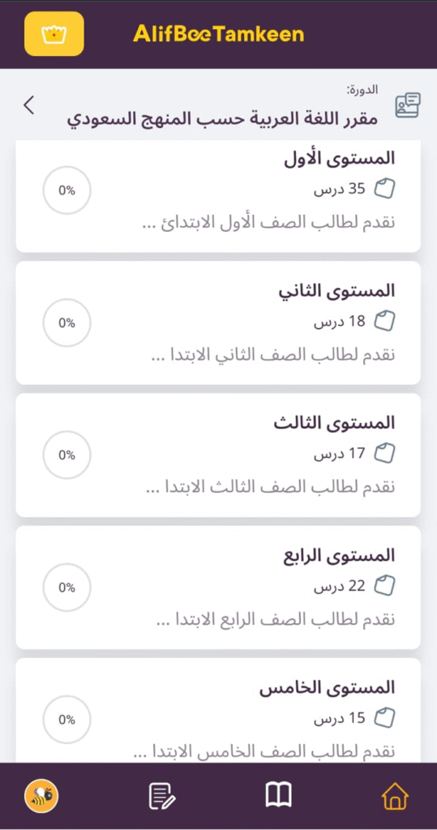
Task: Click the course title مقرر اللغة العربية
Action: point(222,120)
